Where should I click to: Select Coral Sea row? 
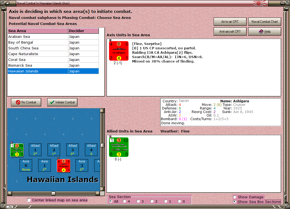53,60
